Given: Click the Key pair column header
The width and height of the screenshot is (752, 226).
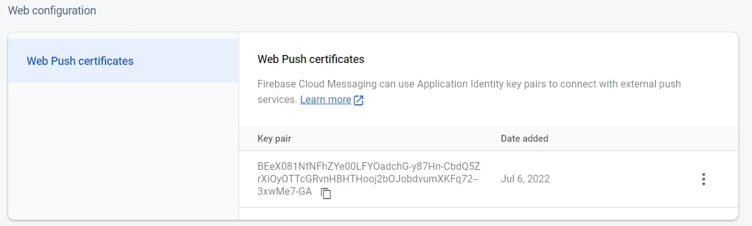Looking at the screenshot, I should tap(275, 139).
